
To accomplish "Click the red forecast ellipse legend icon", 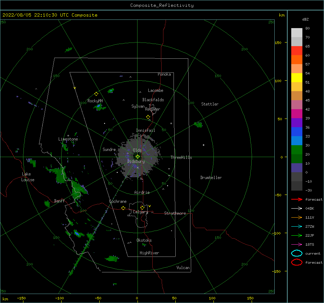I will [297, 262].
